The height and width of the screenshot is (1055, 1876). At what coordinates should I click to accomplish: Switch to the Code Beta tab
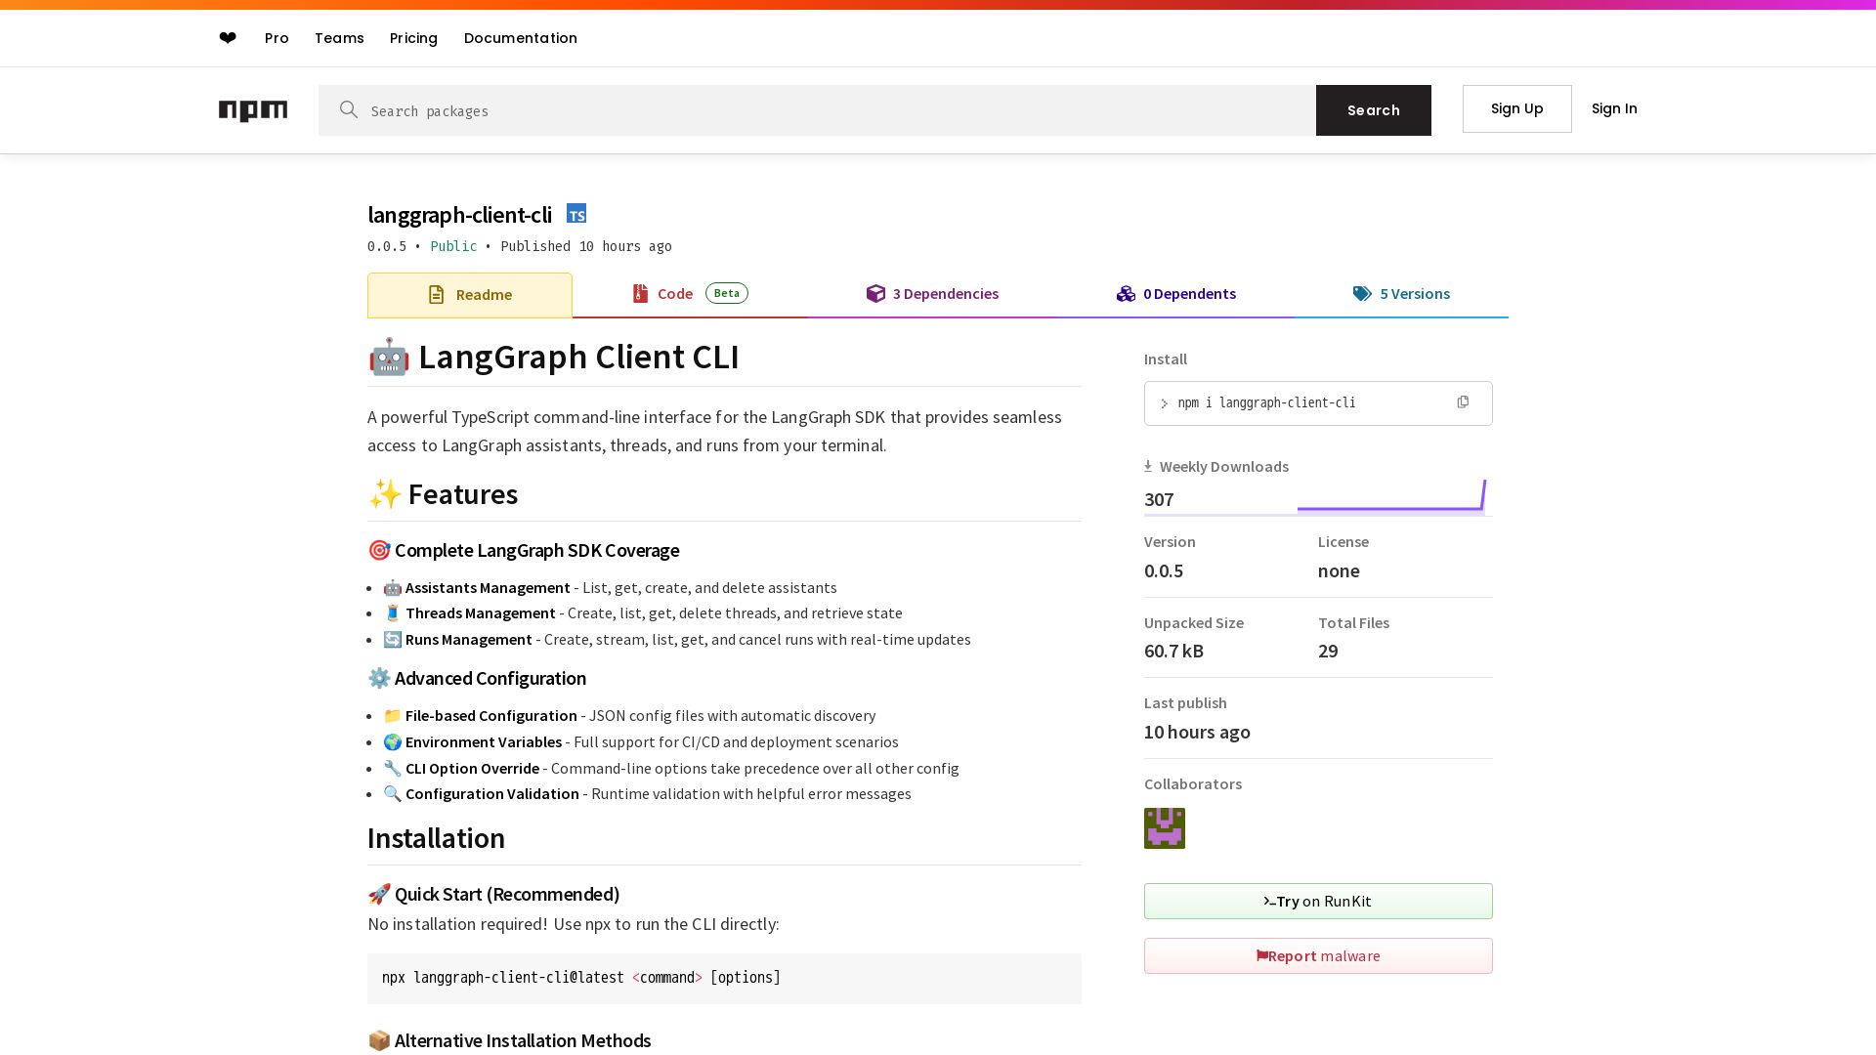click(690, 294)
